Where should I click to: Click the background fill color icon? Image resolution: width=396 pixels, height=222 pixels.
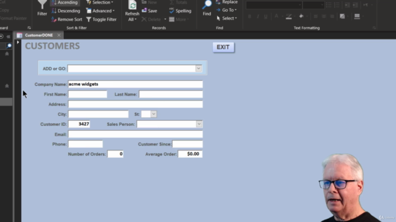click(301, 17)
